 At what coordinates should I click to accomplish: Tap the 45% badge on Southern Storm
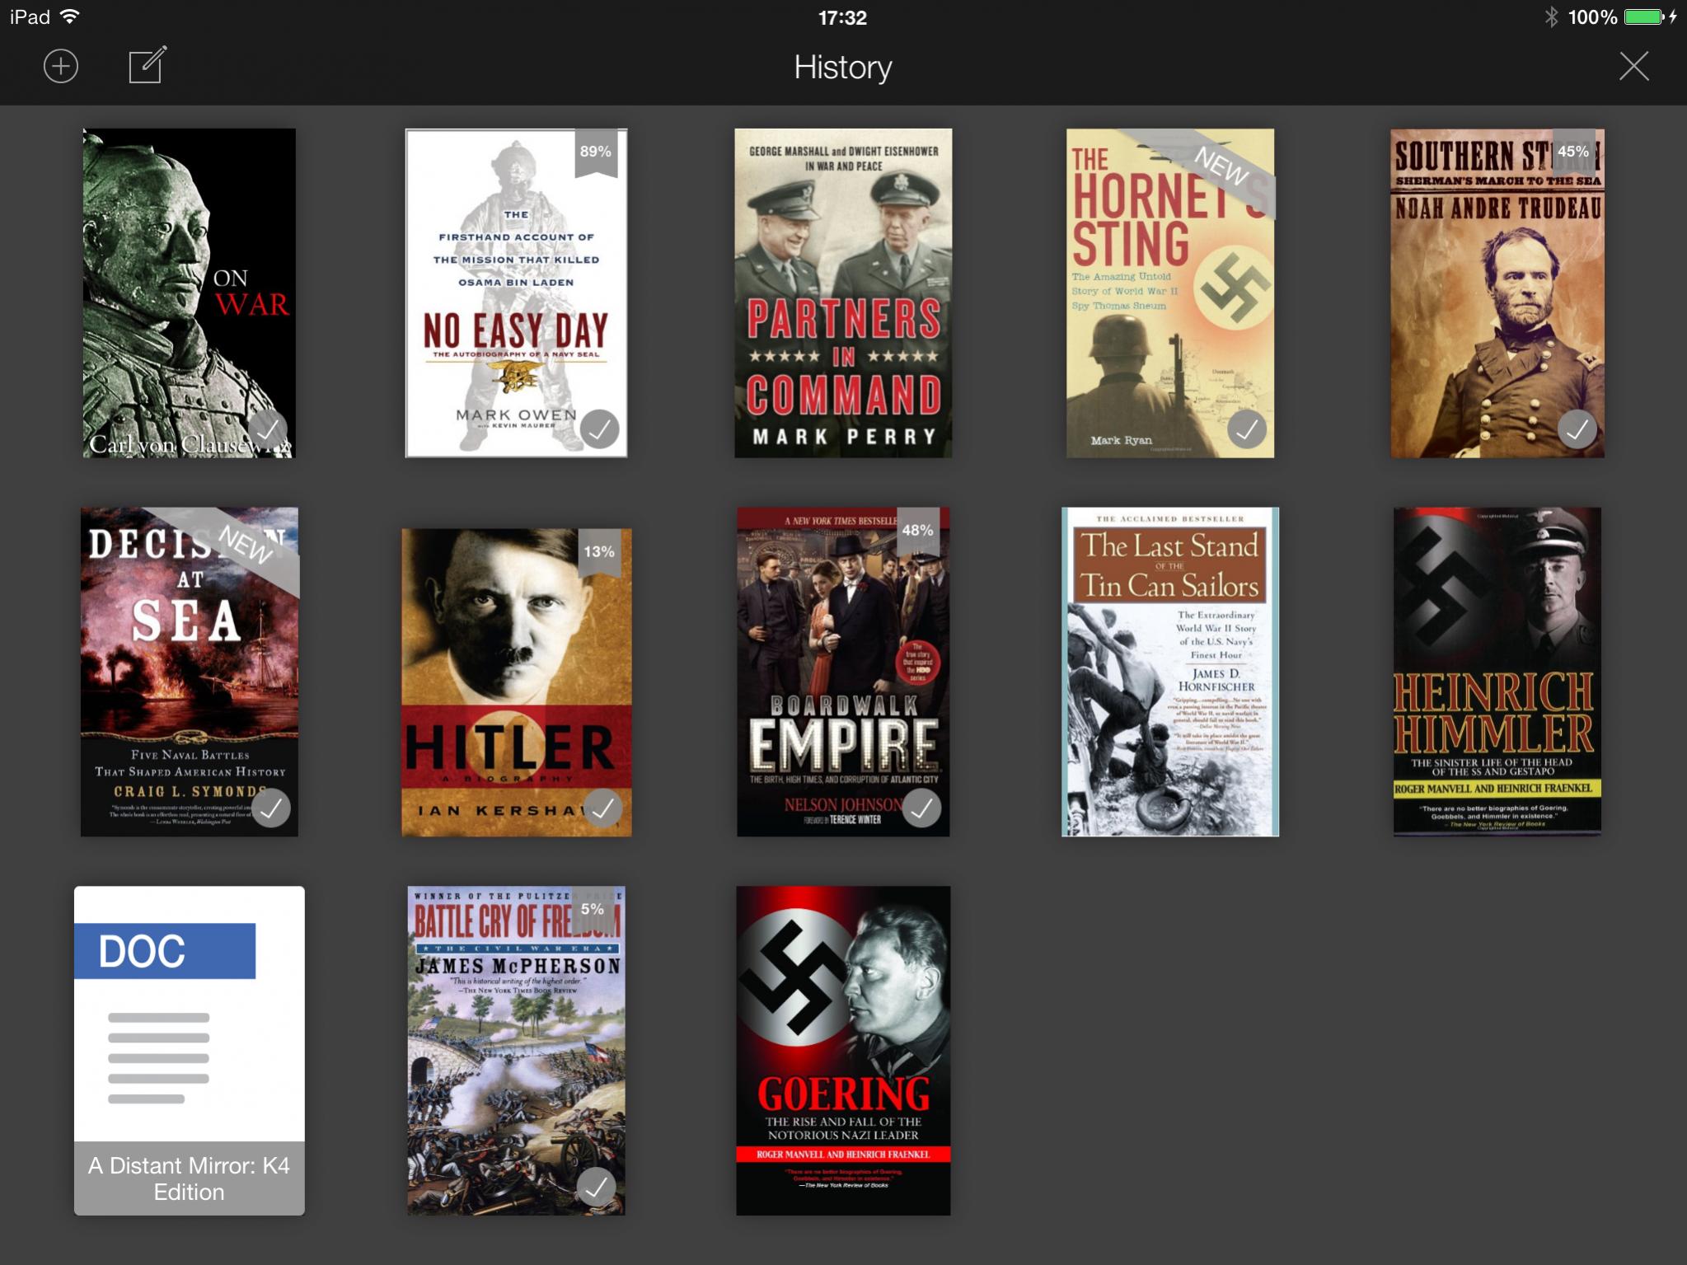1572,152
